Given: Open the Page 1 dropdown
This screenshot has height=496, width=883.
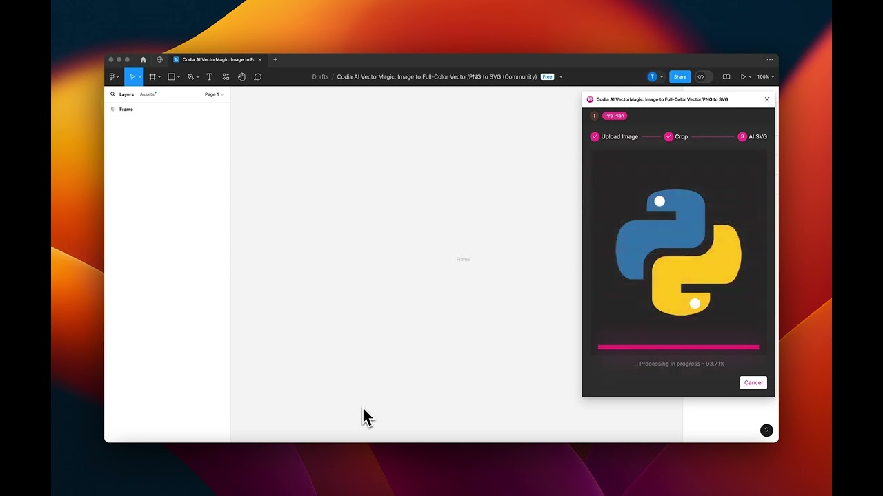Looking at the screenshot, I should tap(214, 94).
